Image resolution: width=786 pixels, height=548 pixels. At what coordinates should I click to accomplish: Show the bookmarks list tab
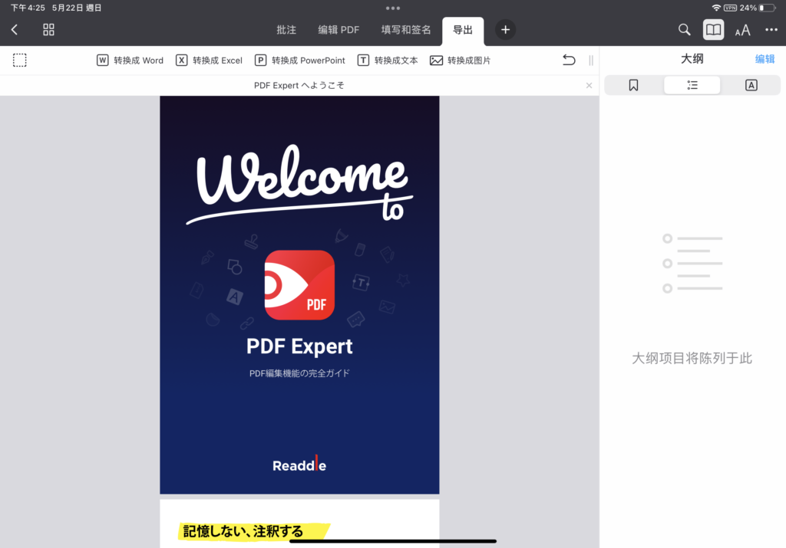[x=633, y=85]
